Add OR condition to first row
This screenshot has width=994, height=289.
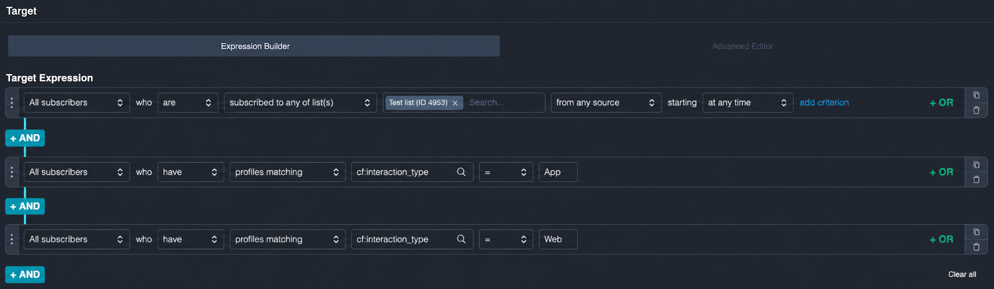(x=941, y=102)
